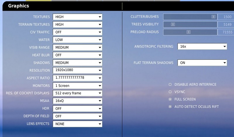Image resolution: width=234 pixels, height=137 pixels.
Task: Open the DEPTH OF FIELD dropdown
Action: point(77,116)
